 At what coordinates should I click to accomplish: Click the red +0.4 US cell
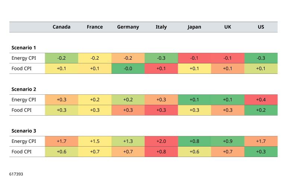(261, 100)
